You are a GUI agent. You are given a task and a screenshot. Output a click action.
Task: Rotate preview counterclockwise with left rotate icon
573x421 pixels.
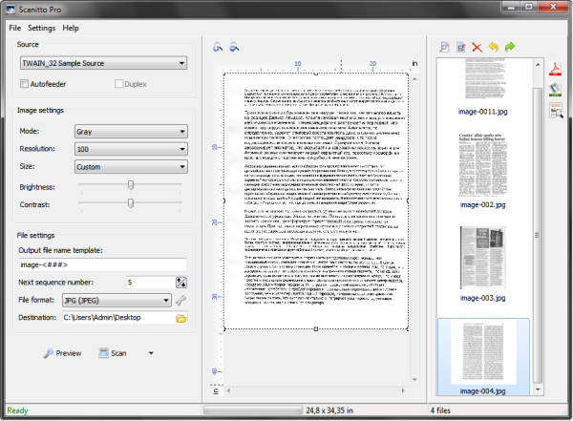(217, 47)
